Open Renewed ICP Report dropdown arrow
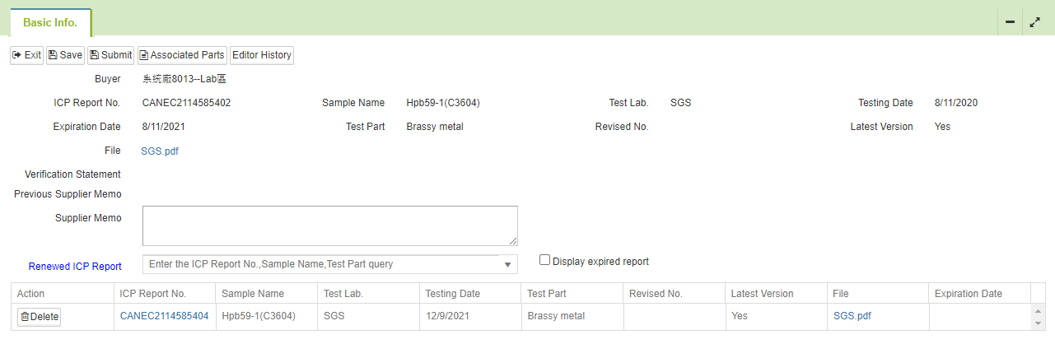This screenshot has width=1055, height=344. tap(506, 265)
